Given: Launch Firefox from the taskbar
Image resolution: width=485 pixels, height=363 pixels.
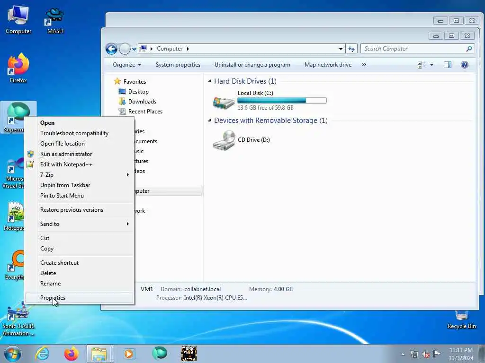Looking at the screenshot, I should [x=71, y=354].
